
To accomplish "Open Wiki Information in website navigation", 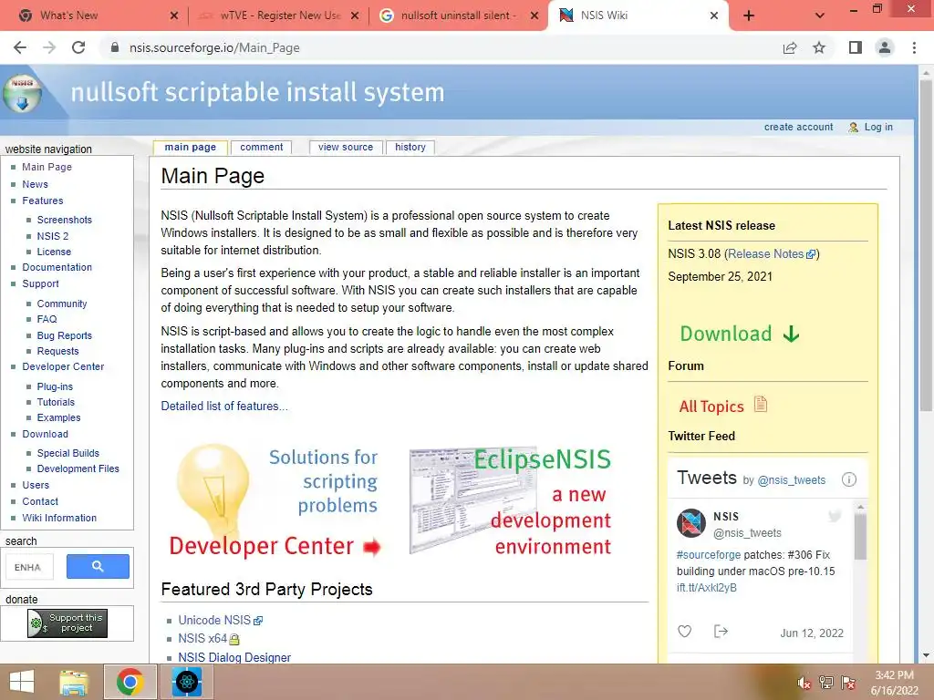I will (x=59, y=518).
